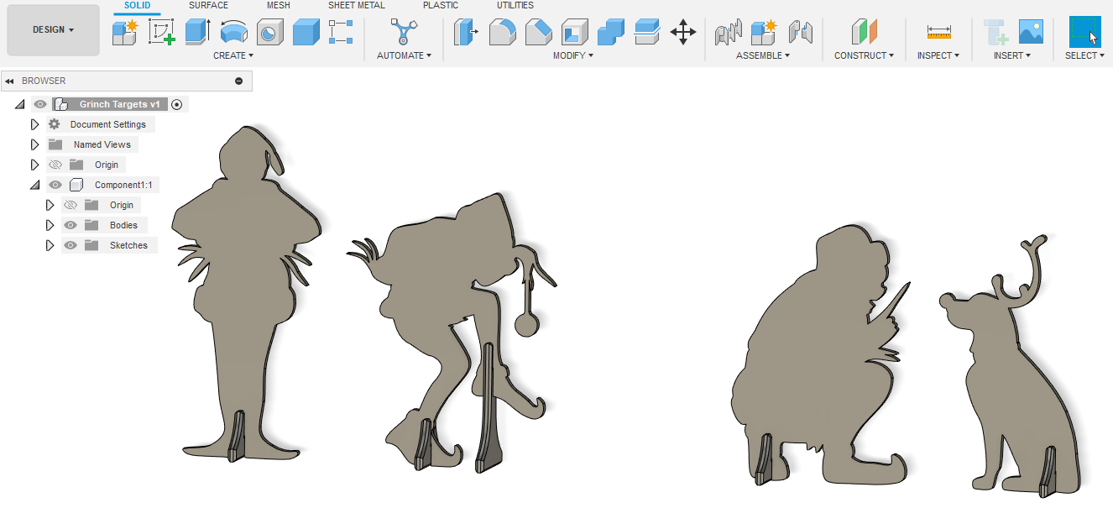This screenshot has height=508, width=1113.
Task: Select the Hole tool
Action: 269,32
